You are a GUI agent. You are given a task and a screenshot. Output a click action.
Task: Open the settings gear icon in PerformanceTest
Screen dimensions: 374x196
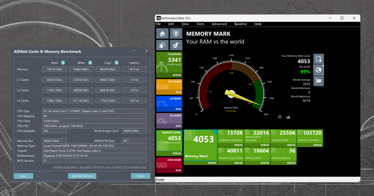point(176,45)
